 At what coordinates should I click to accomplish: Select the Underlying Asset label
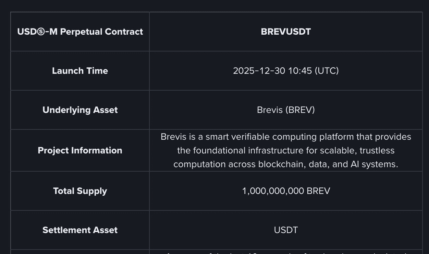pos(80,110)
